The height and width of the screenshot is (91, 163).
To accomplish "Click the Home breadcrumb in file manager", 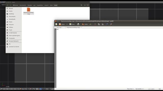I will pos(16,5).
